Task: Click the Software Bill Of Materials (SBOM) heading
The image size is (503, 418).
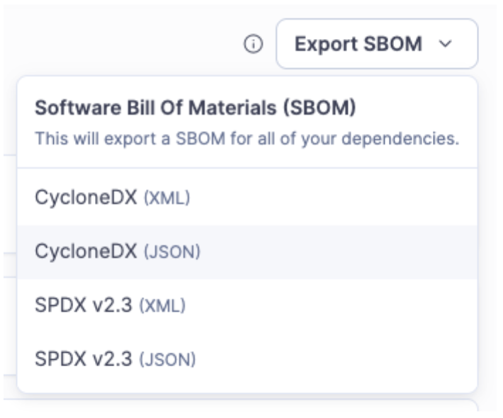Action: pyautogui.click(x=195, y=108)
